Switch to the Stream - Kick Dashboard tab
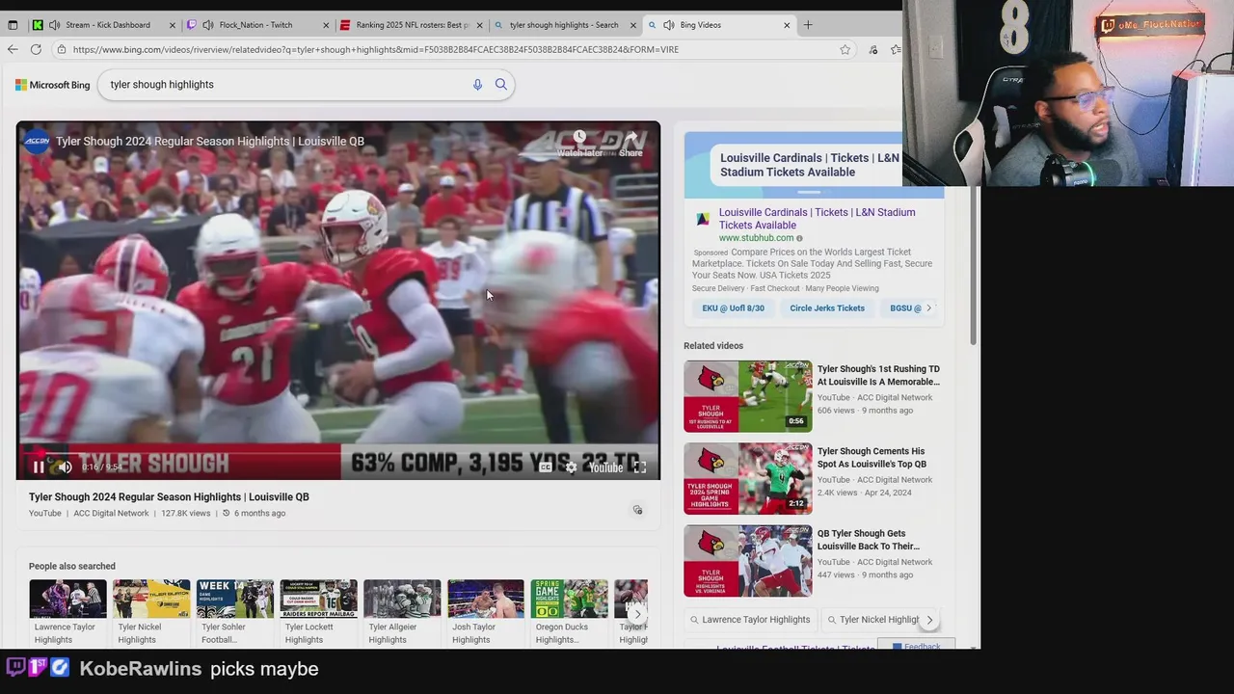This screenshot has height=694, width=1234. coord(106,25)
